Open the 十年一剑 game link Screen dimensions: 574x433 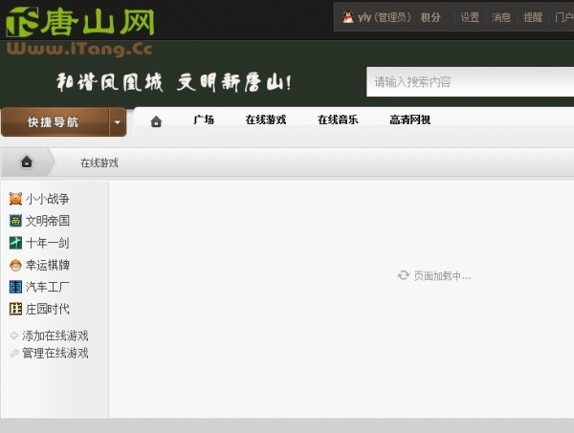(47, 243)
